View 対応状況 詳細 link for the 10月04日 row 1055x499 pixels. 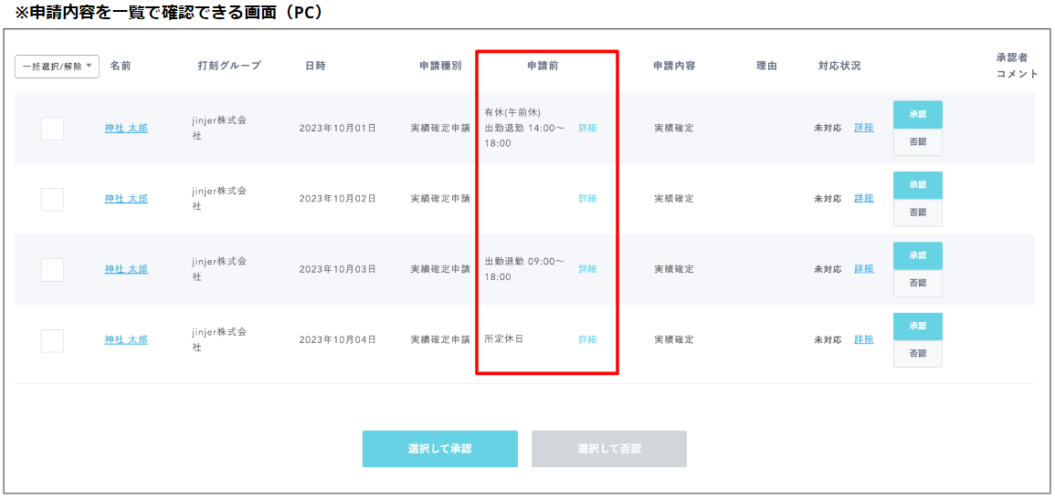pos(863,339)
